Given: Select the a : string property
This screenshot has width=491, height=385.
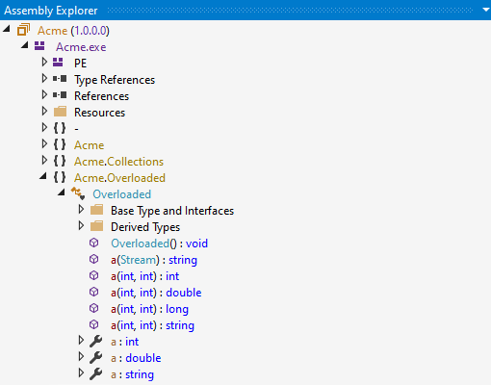Looking at the screenshot, I should pos(132,374).
